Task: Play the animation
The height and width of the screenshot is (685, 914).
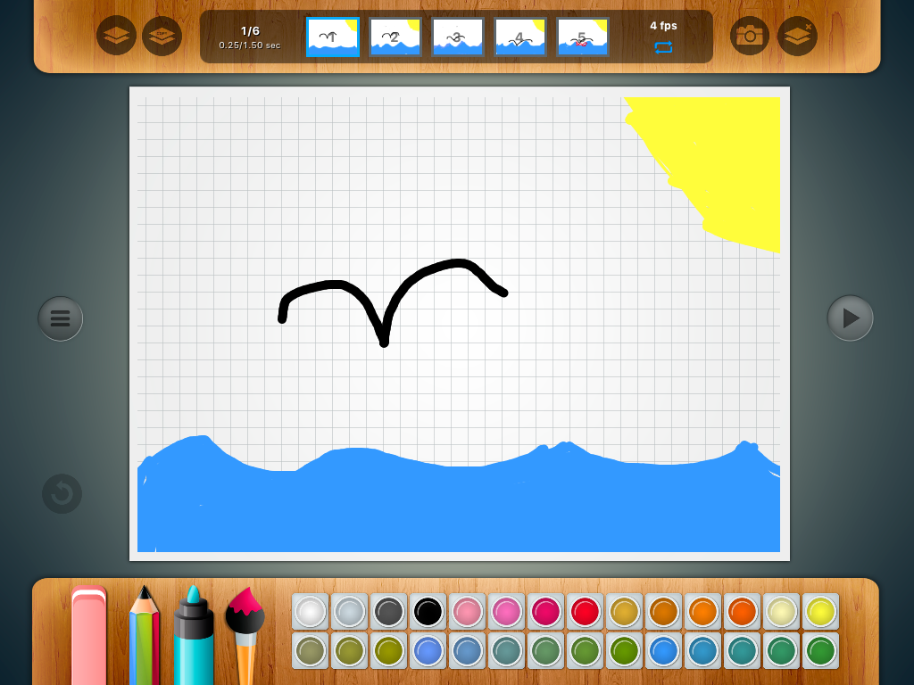Action: (x=850, y=318)
